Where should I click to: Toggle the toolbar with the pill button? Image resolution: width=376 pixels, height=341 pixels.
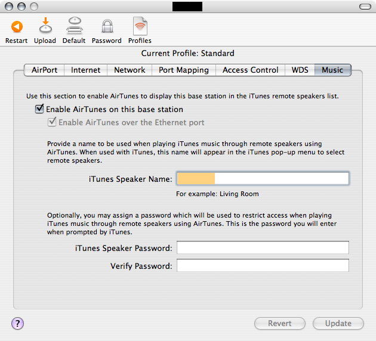pos(365,7)
